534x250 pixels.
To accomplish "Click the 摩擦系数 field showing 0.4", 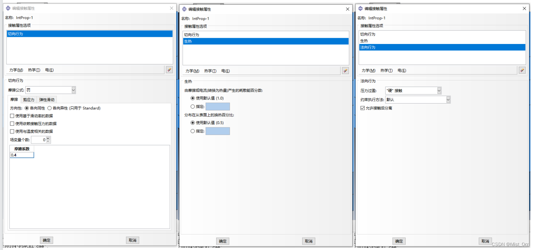I will [x=22, y=155].
